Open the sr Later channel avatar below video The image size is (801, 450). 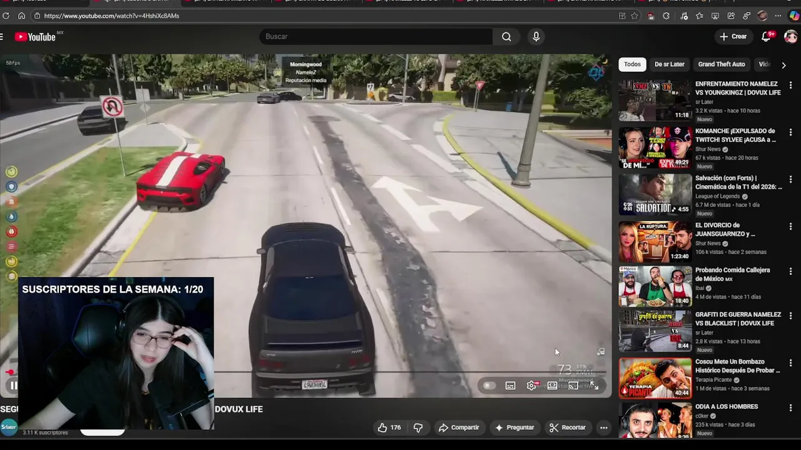[x=9, y=427]
